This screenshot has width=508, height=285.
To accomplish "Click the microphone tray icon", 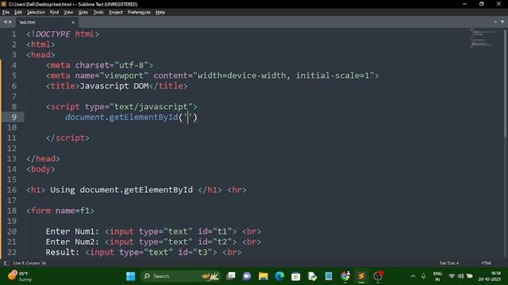I will 423,276.
